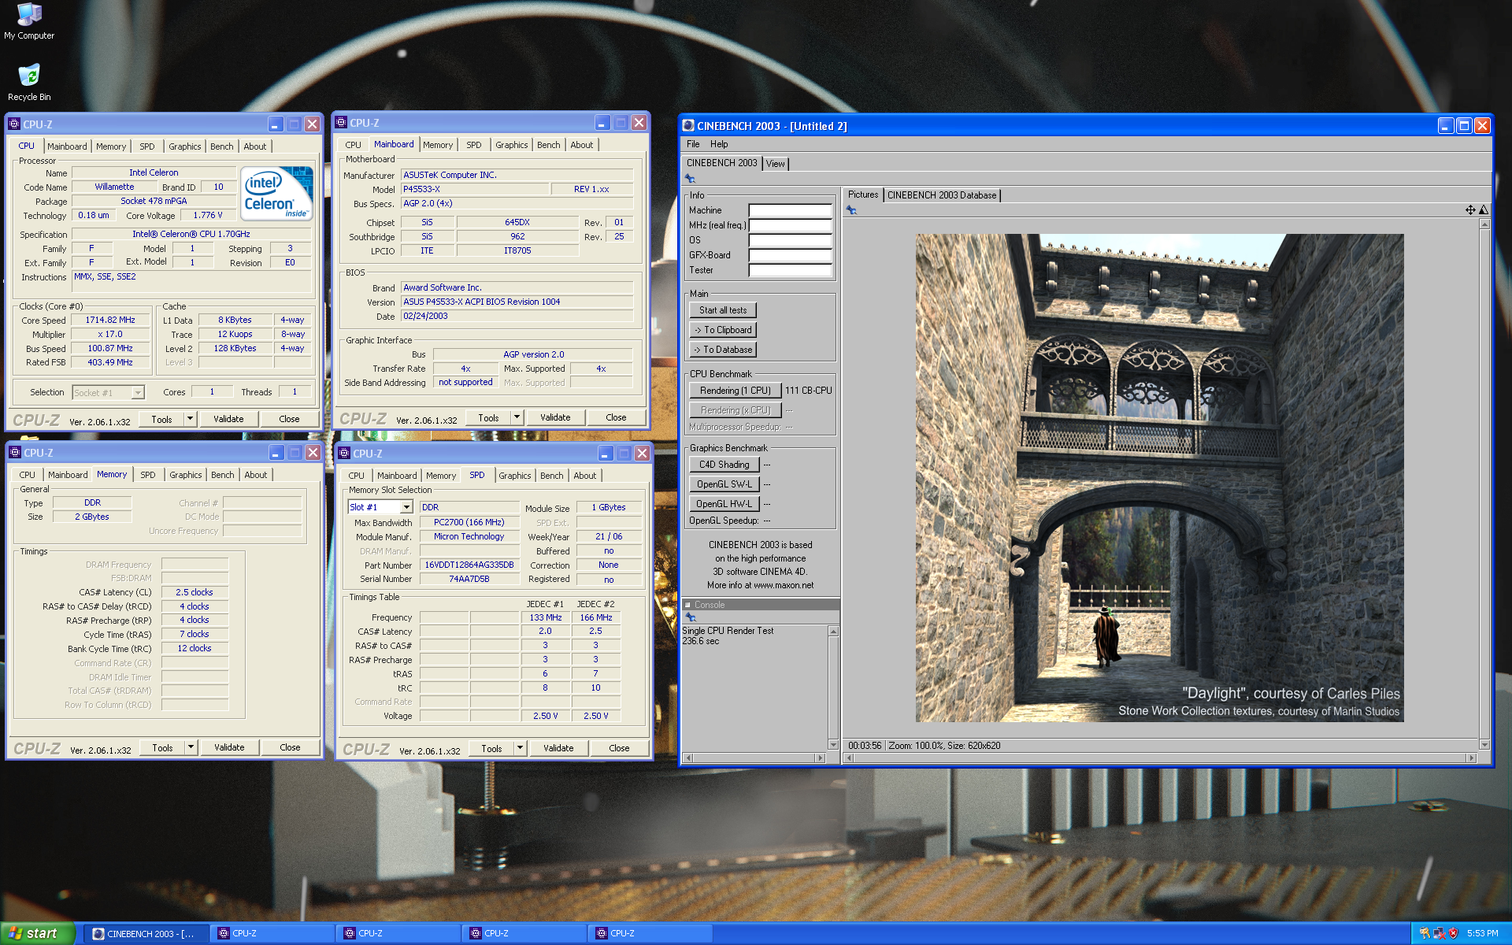Click '16VDDT12864AG335DB' part number value

[469, 565]
